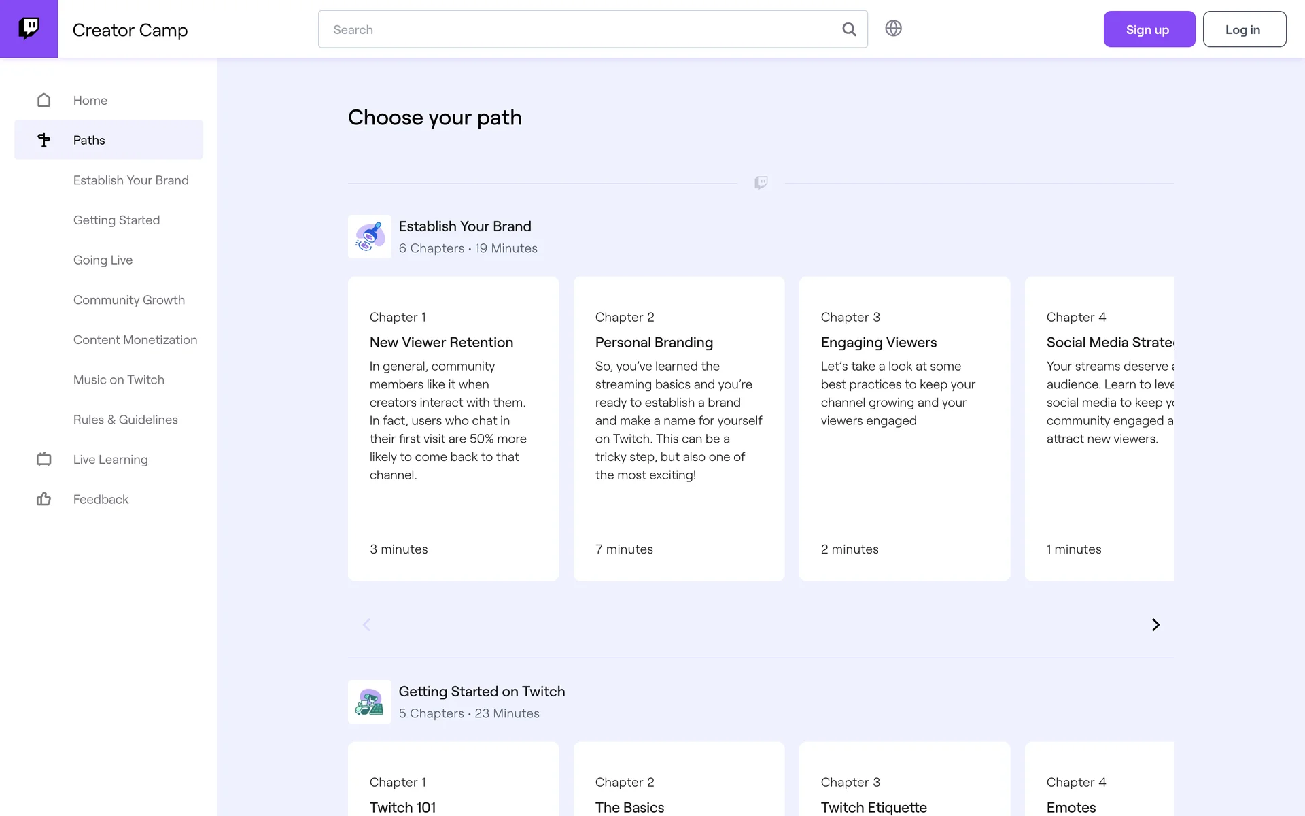Open Music on Twitch sidebar link
Screen dimensions: 1305x816
point(118,379)
